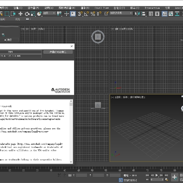Image resolution: width=183 pixels, height=183 pixels.
Task: Open the top viewport [+] general menu
Action: click(22, 29)
